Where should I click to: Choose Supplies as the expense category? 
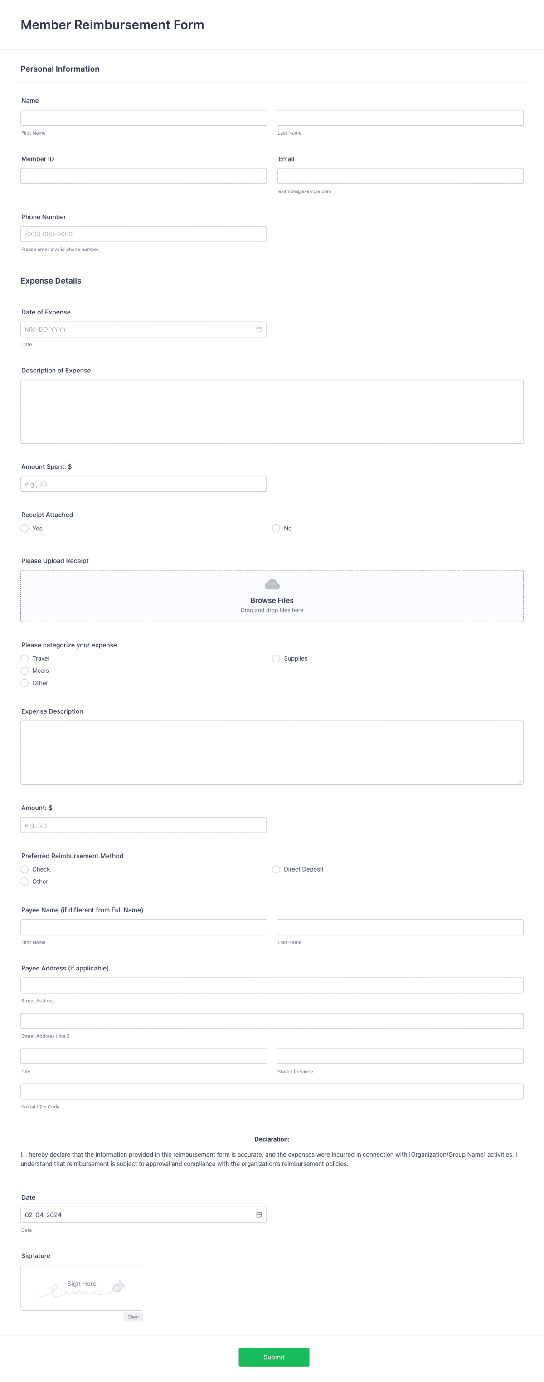point(276,658)
